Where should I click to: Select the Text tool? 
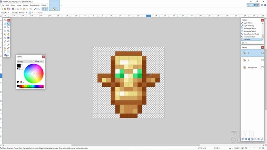[x=5, y=52]
